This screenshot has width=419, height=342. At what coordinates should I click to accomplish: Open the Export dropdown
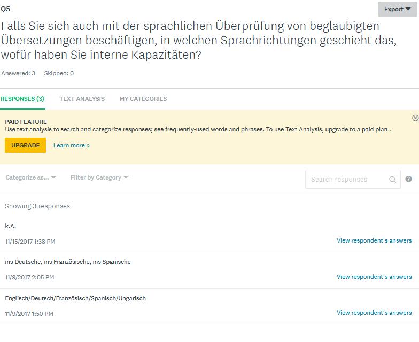coord(398,9)
